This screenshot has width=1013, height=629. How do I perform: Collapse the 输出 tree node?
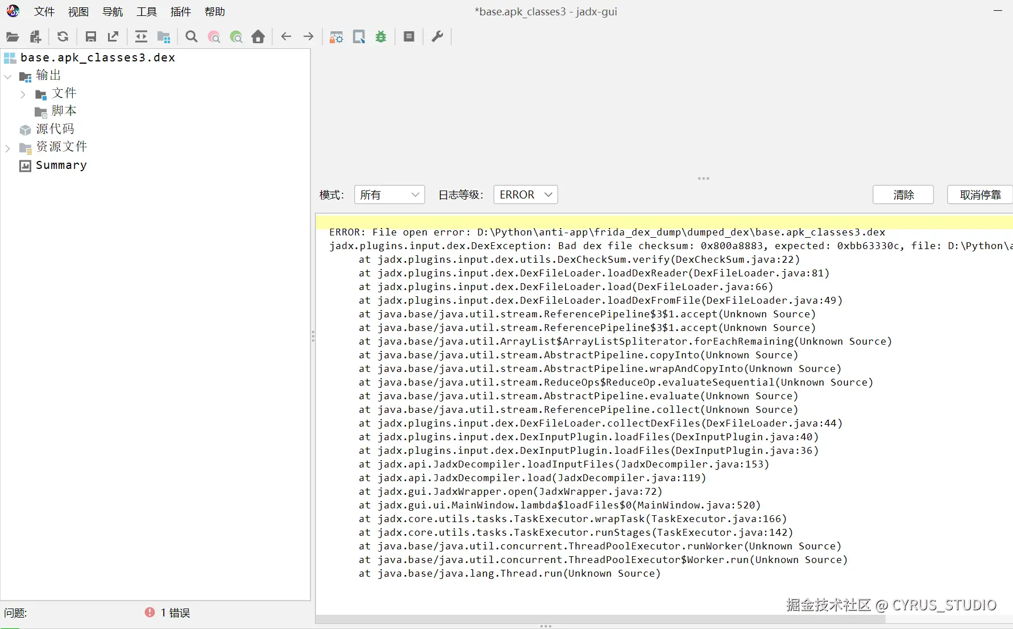8,76
